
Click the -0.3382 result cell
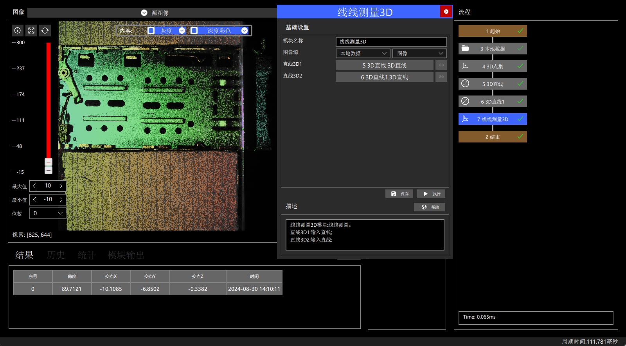[x=198, y=289]
